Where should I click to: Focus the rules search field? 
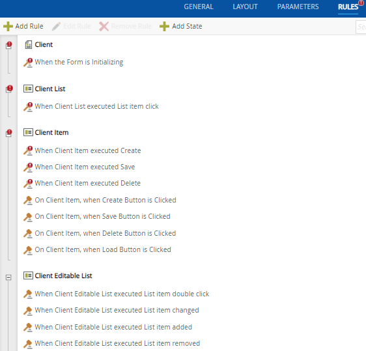click(361, 27)
